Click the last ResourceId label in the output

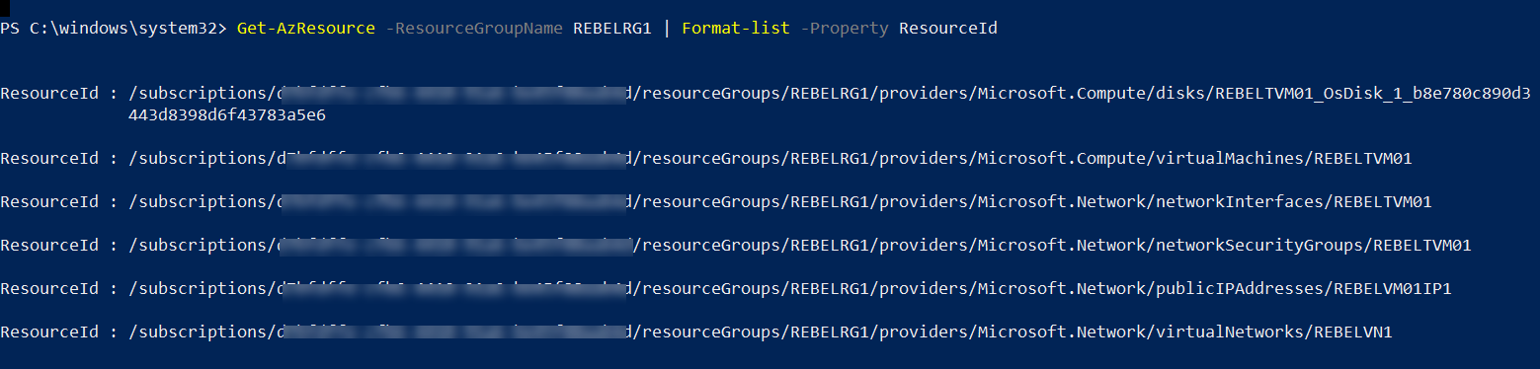(x=49, y=332)
